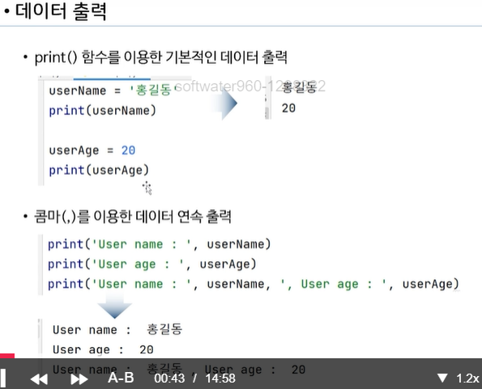This screenshot has width=482, height=389.
Task: Click the 00:43 current time display
Action: (169, 378)
